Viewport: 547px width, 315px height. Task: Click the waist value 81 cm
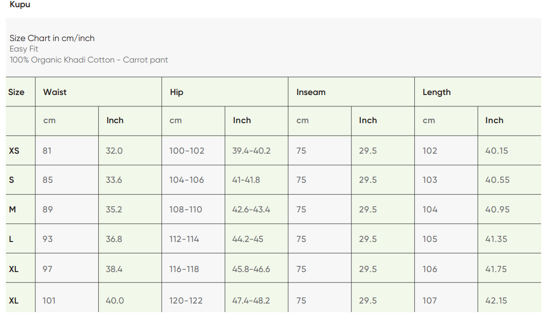47,151
